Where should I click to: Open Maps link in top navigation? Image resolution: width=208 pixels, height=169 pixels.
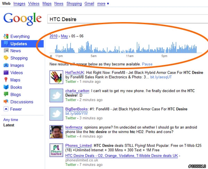click(47, 3)
